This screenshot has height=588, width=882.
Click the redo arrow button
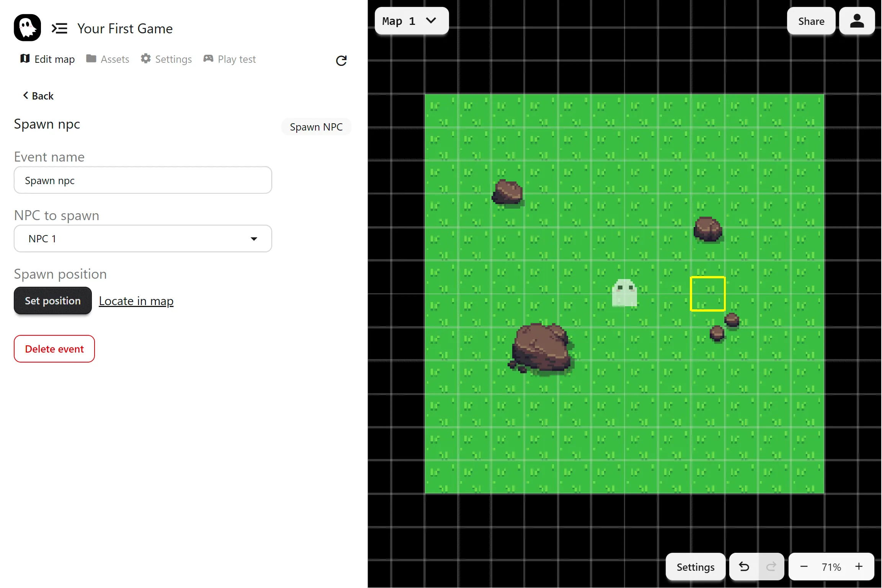pos(771,567)
